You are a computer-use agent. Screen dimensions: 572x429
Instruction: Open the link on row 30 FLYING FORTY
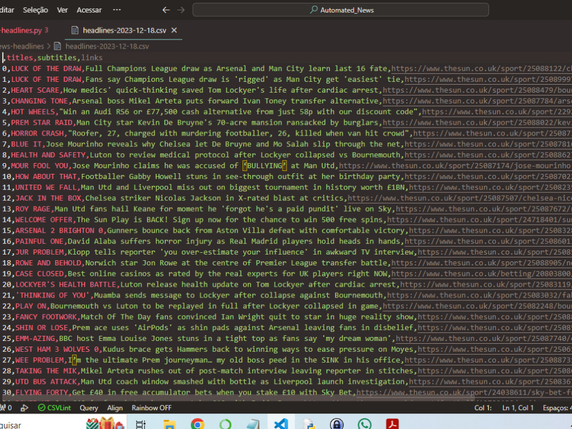pyautogui.click(x=464, y=392)
